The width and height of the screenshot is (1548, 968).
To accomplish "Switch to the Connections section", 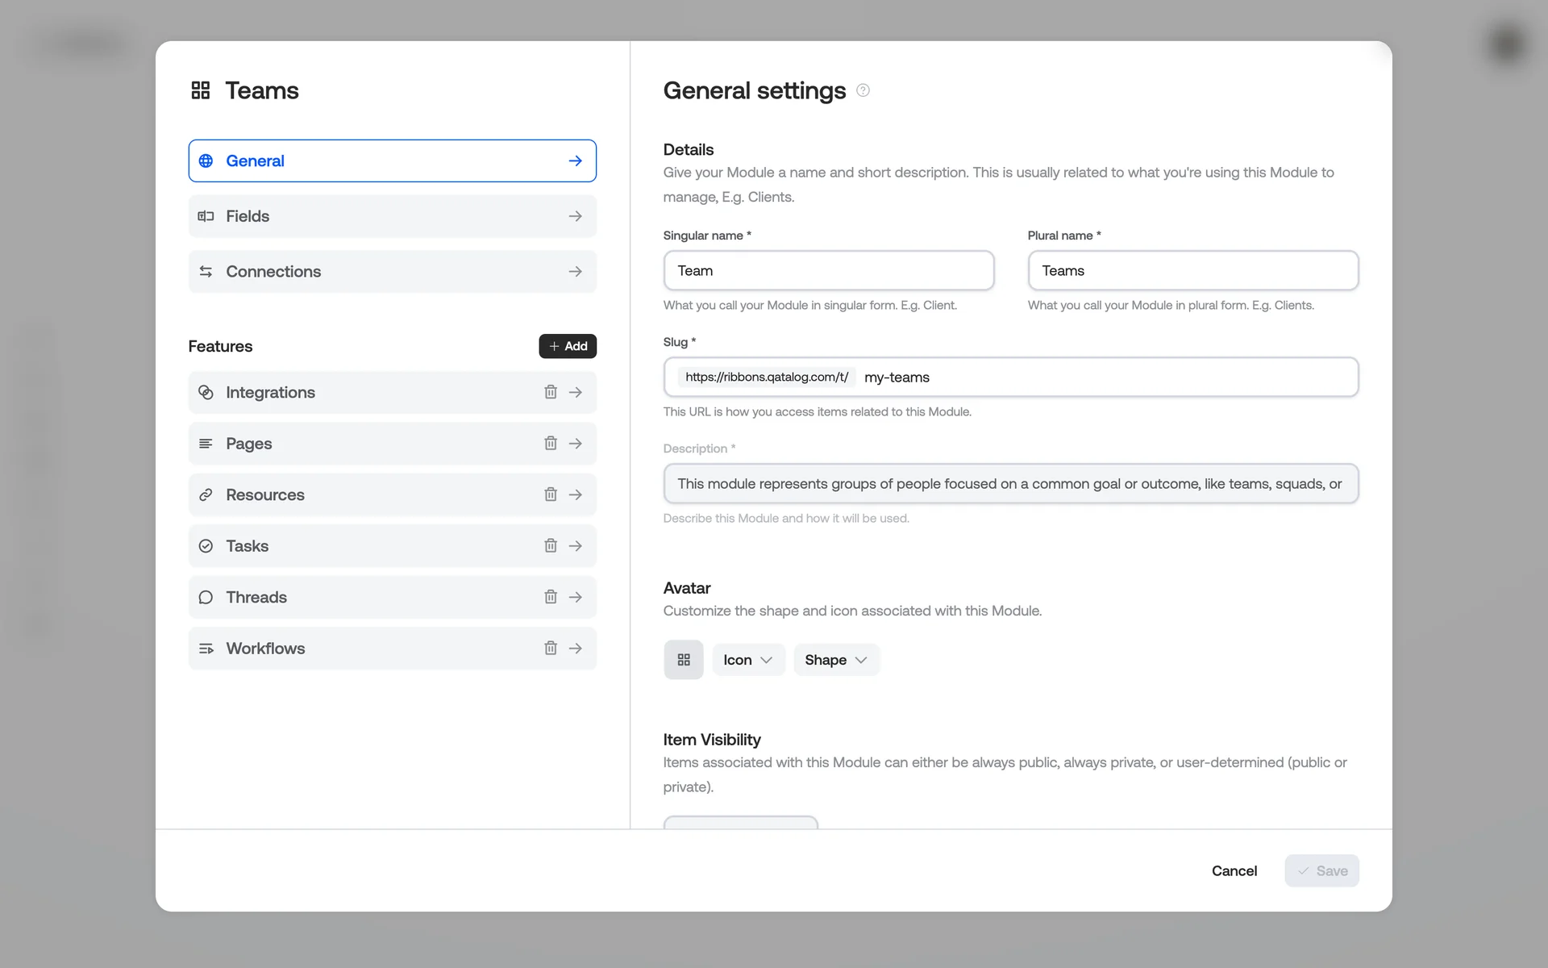I will click(392, 272).
